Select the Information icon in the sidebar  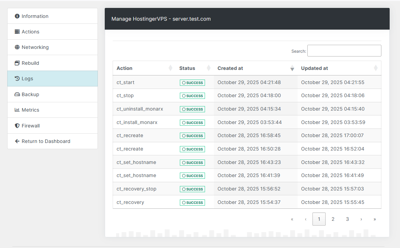[x=17, y=16]
